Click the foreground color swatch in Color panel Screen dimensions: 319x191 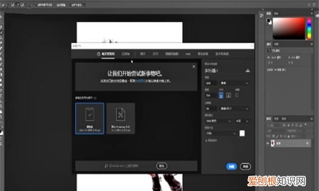pos(268,20)
